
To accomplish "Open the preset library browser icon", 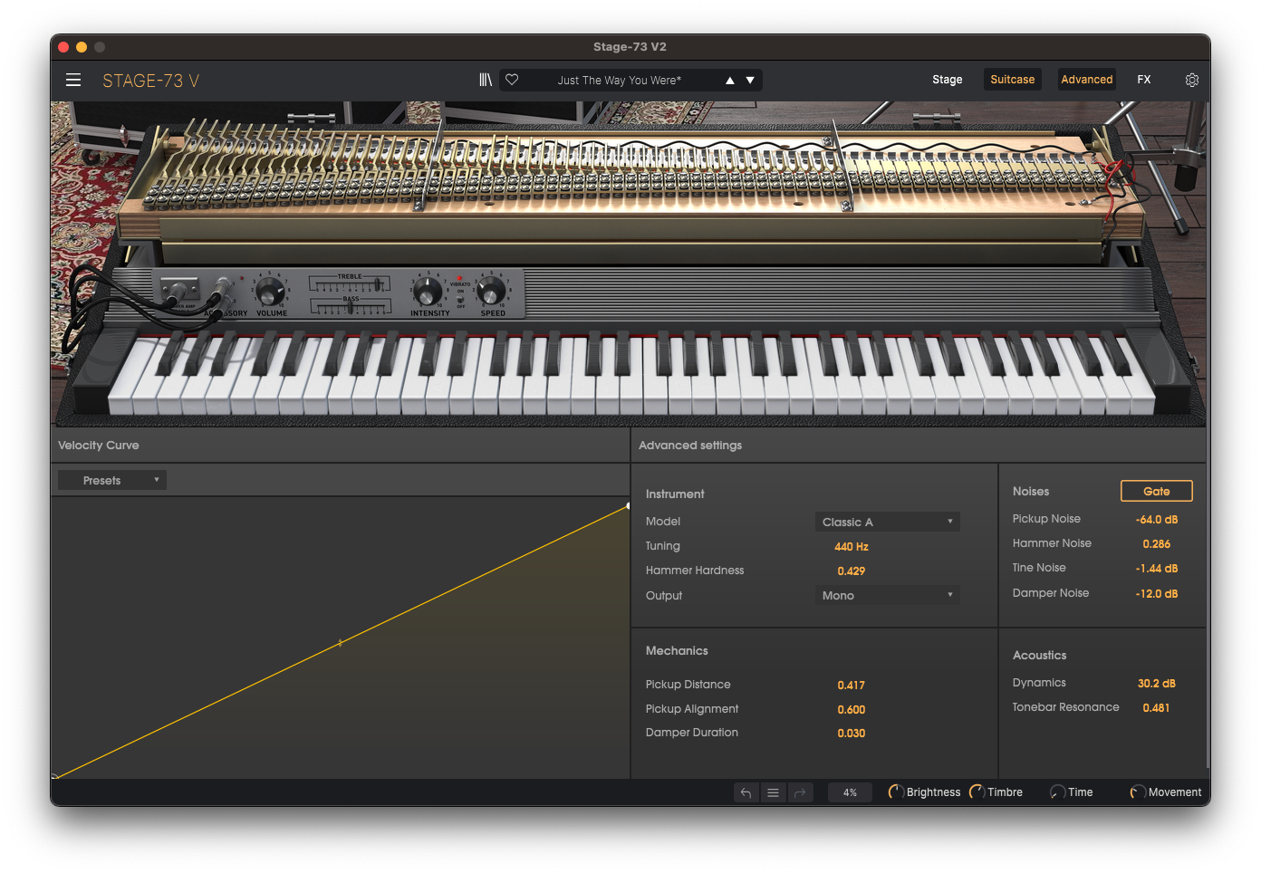I will [x=486, y=80].
